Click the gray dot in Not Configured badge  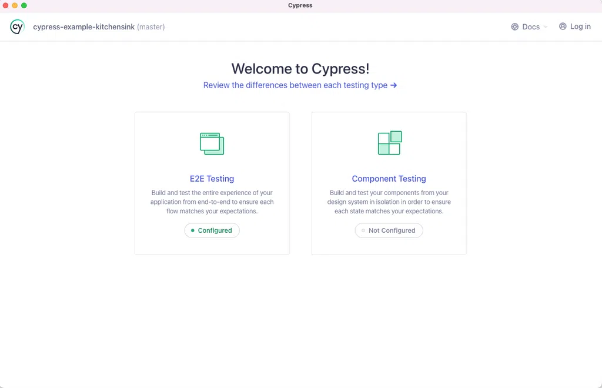[363, 230]
